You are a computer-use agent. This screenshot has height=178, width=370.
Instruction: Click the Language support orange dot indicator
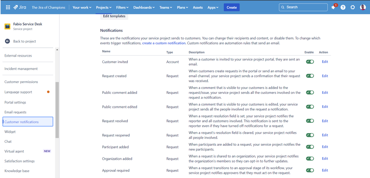(x=49, y=92)
